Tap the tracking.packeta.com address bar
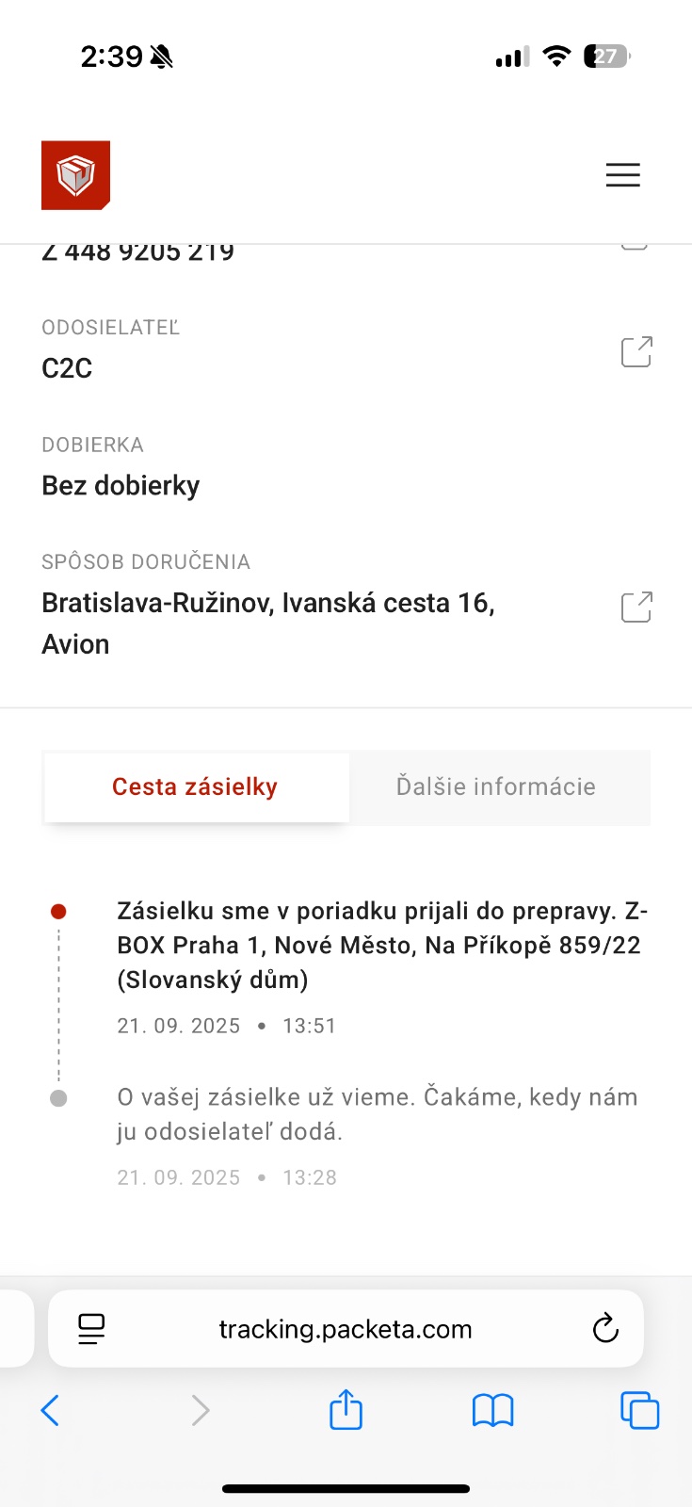Image resolution: width=692 pixels, height=1507 pixels. [346, 1329]
